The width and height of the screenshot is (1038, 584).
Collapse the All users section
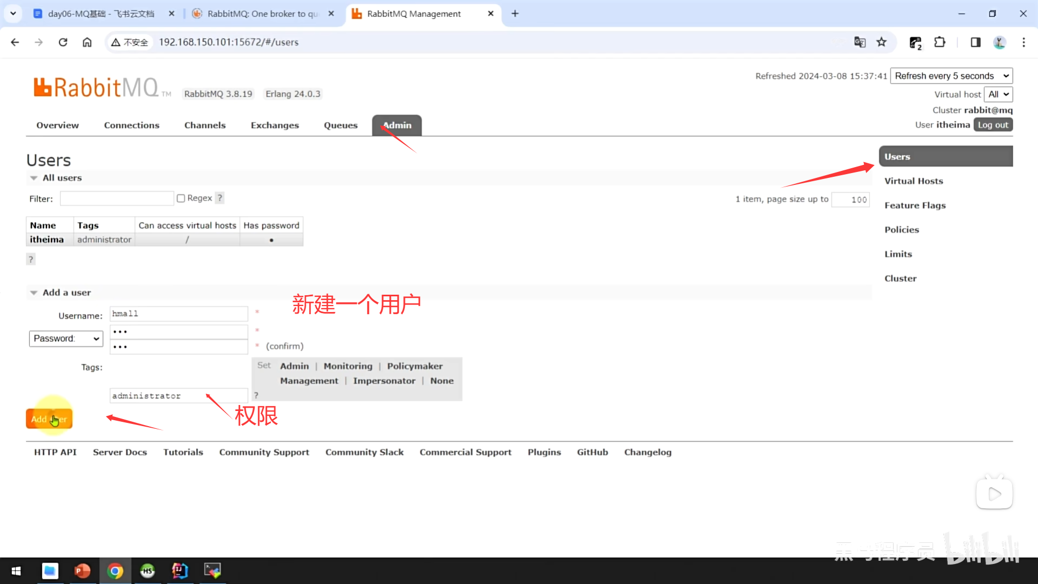(x=34, y=178)
